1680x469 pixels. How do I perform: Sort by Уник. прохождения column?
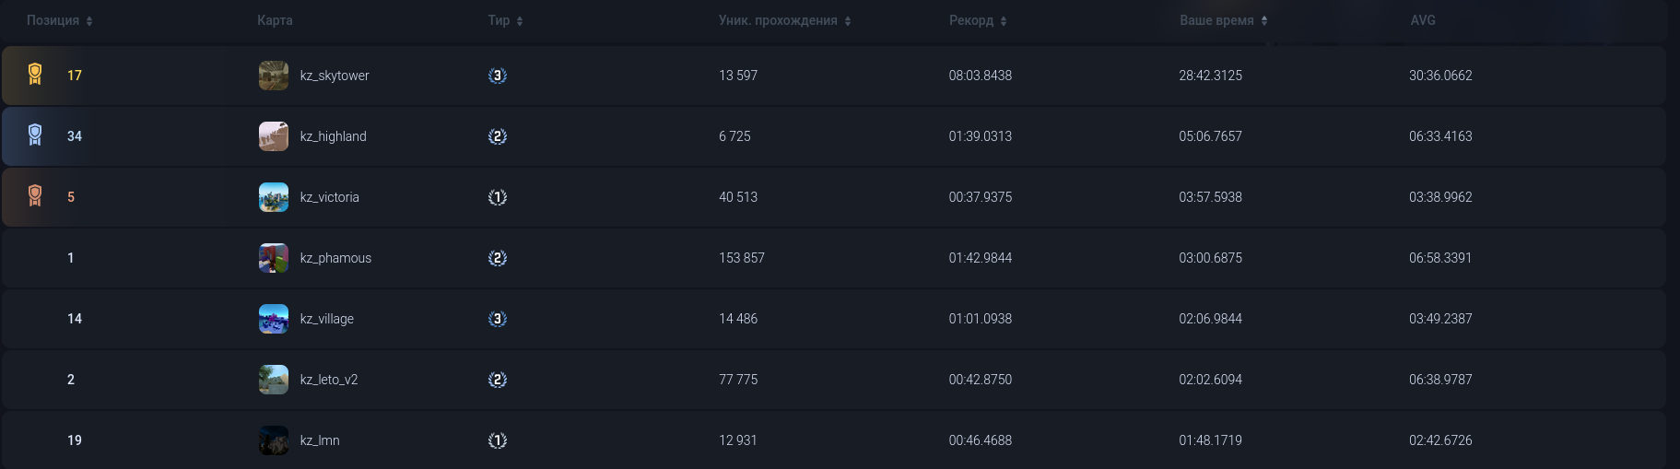(x=784, y=20)
